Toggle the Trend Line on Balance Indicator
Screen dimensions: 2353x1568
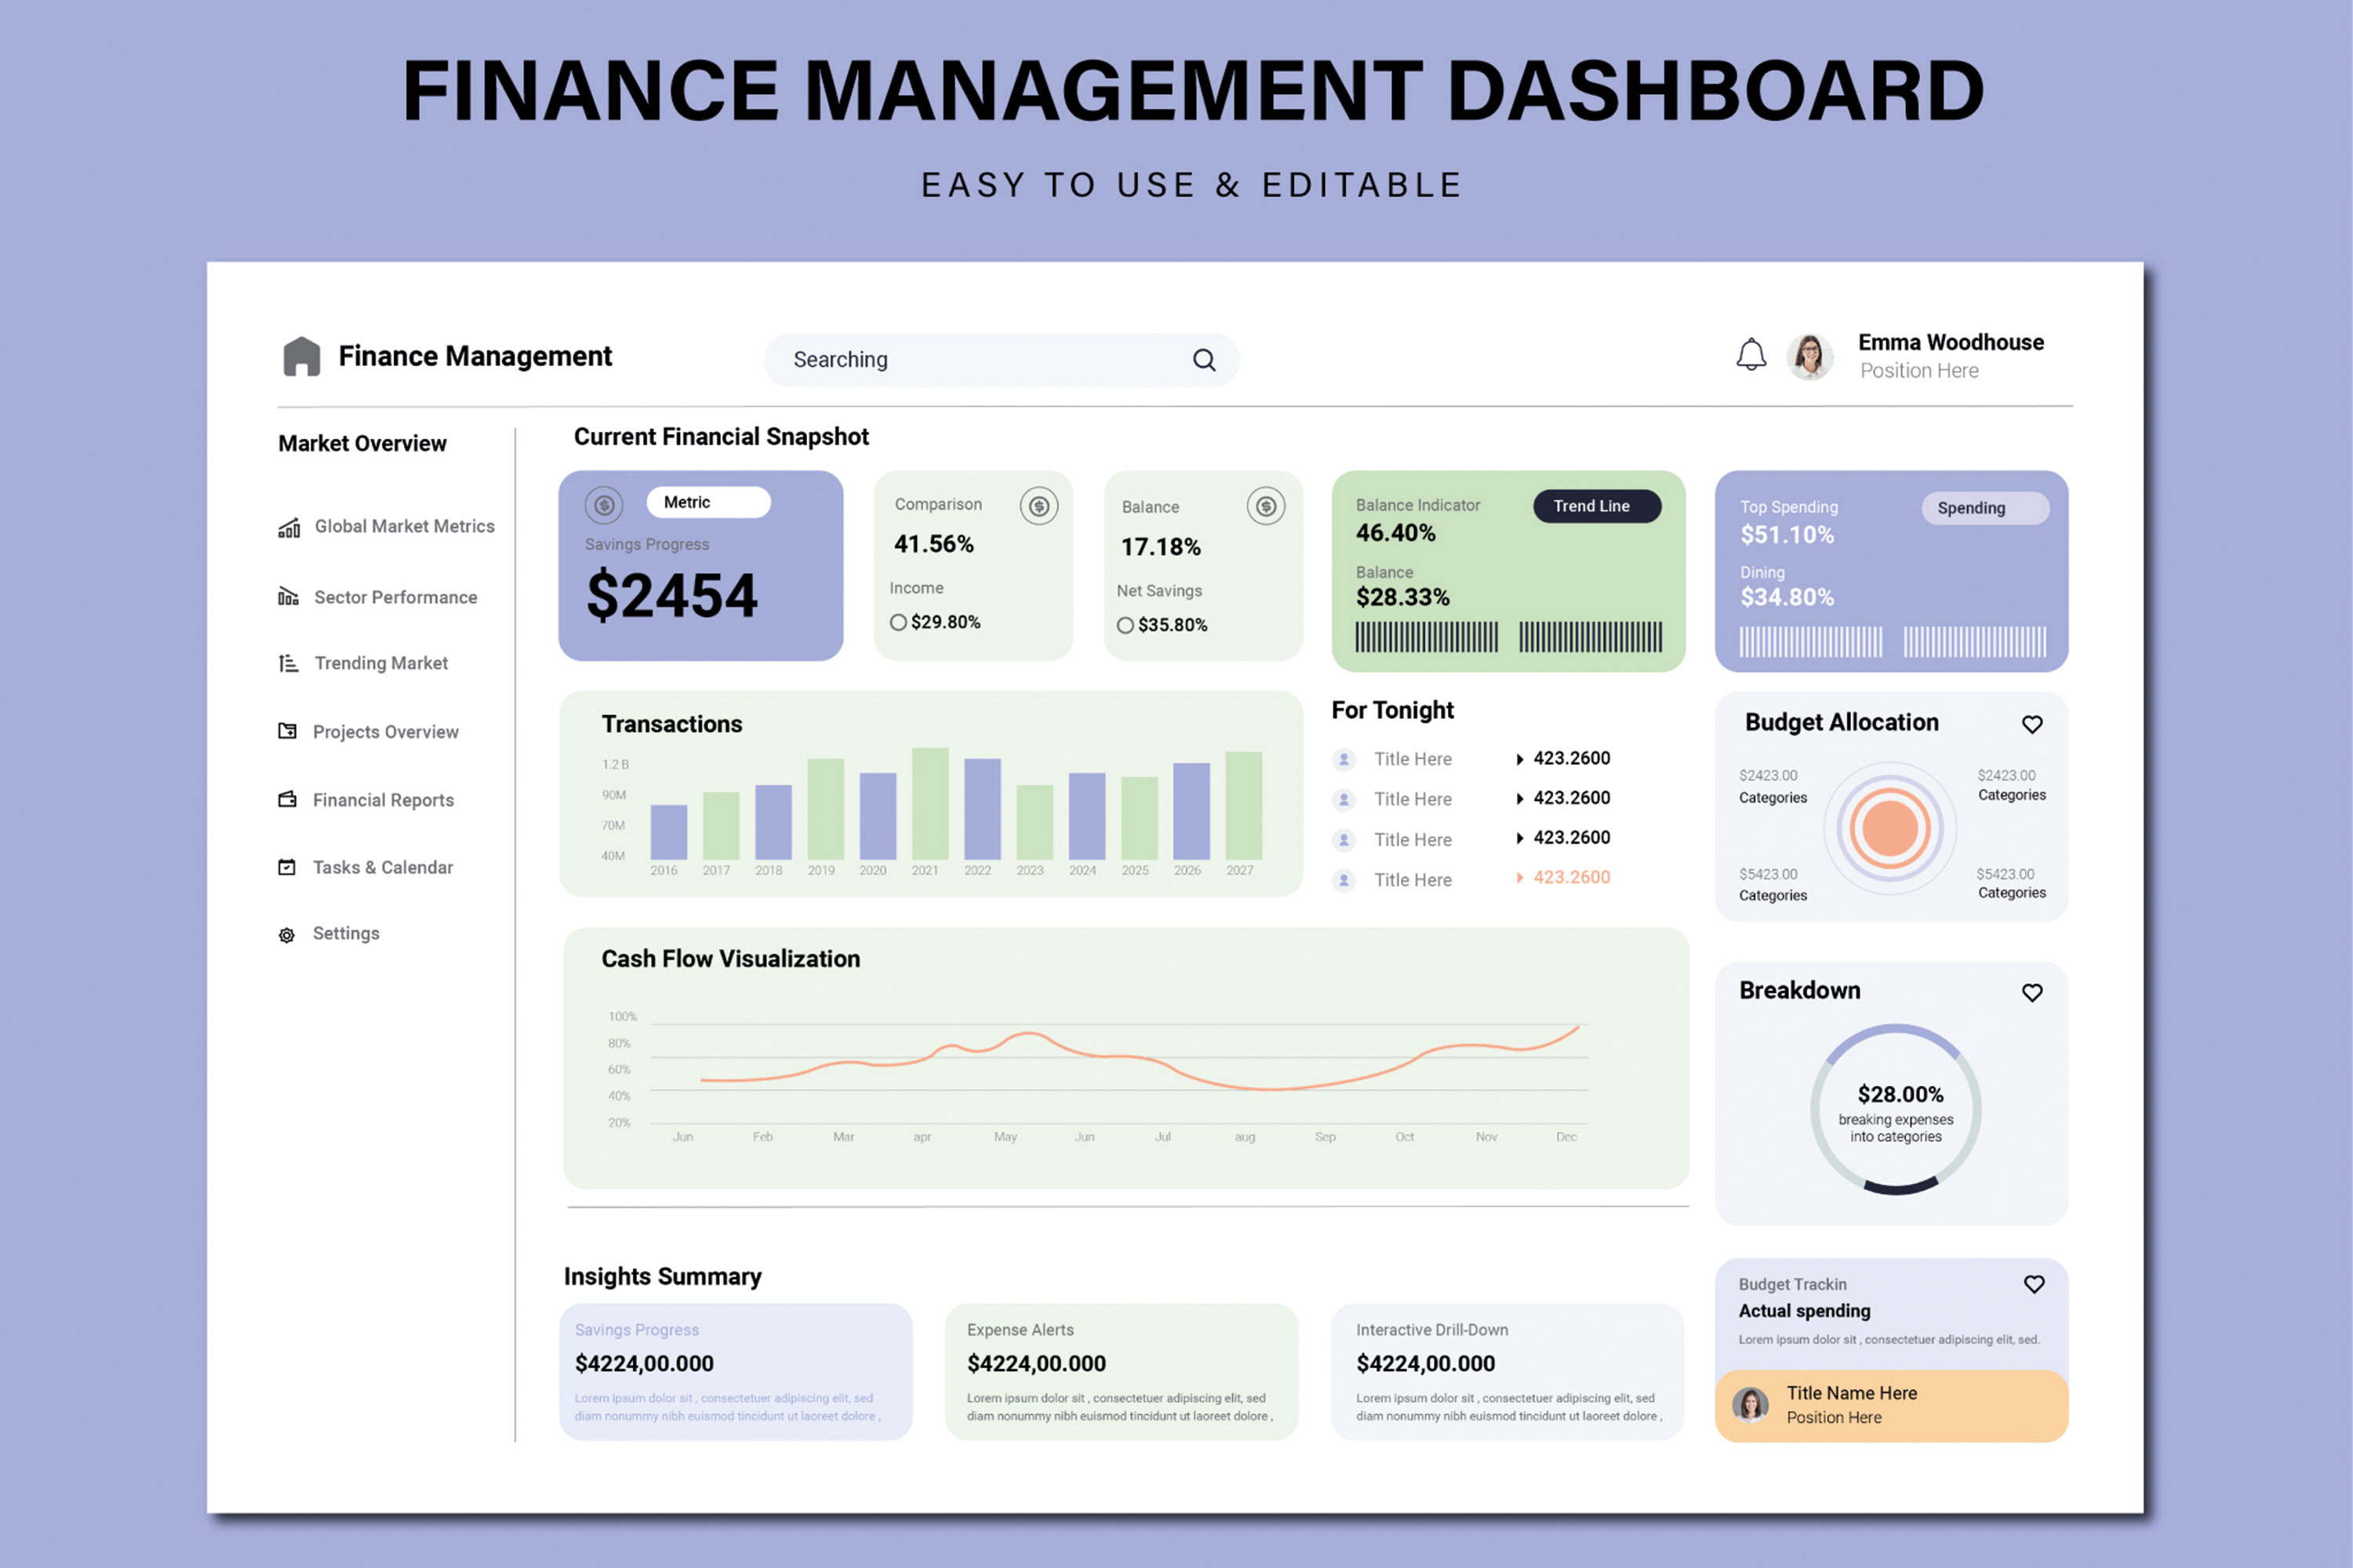(1597, 506)
